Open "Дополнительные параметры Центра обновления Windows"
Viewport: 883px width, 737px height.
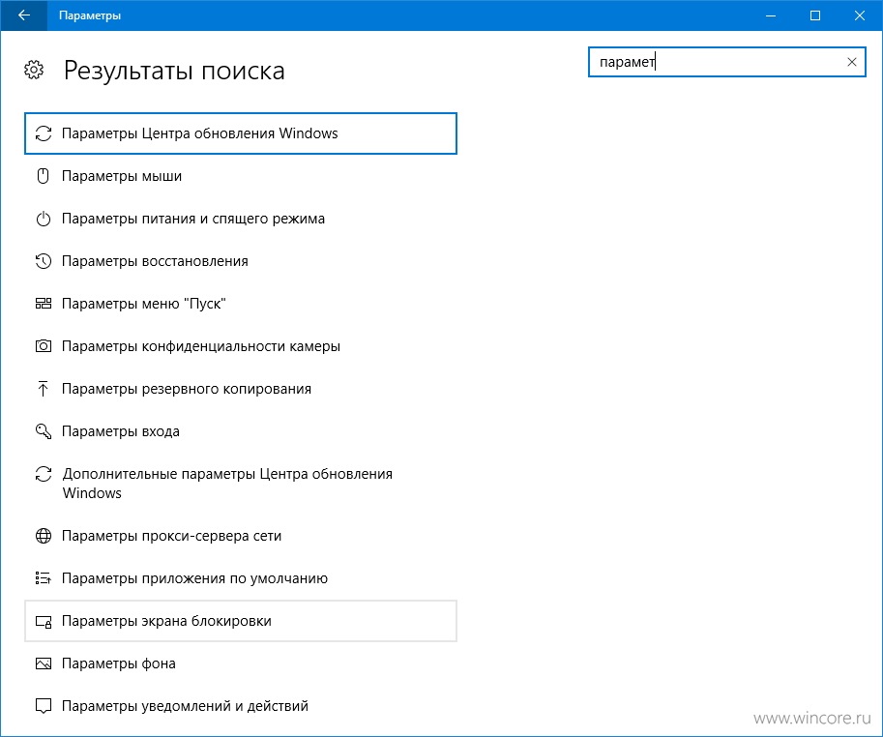(241, 483)
